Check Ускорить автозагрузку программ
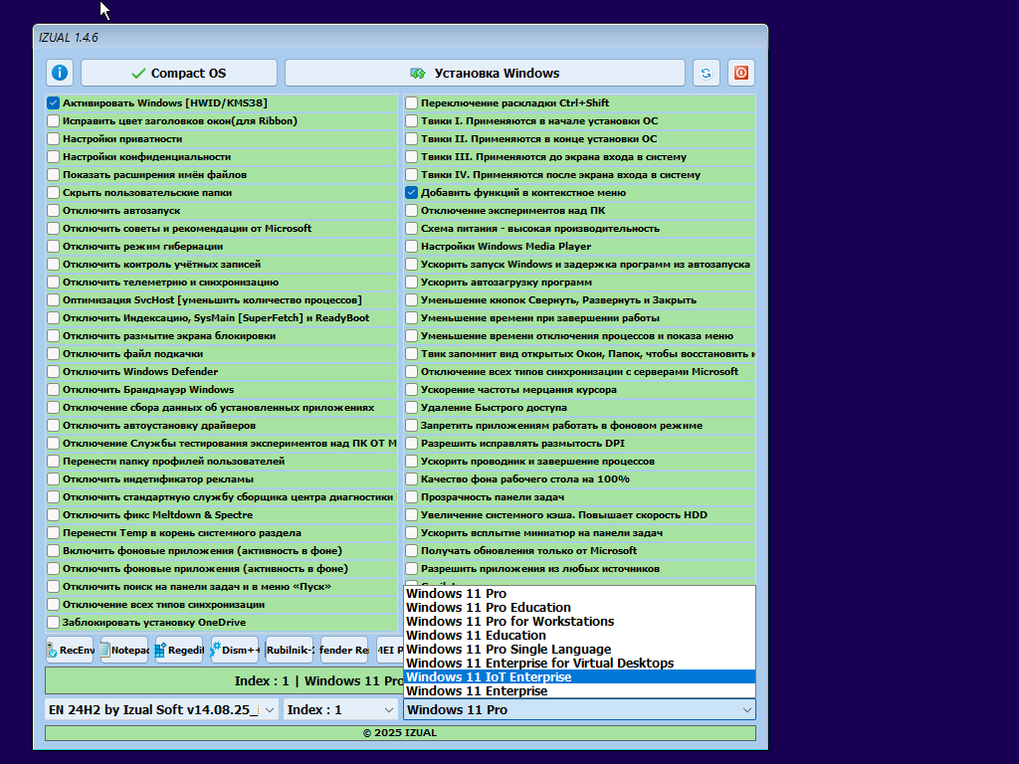The image size is (1019, 764). (411, 282)
